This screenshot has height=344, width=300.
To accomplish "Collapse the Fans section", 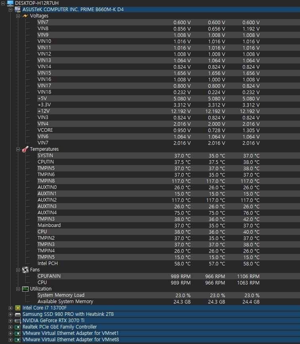I will (18, 270).
